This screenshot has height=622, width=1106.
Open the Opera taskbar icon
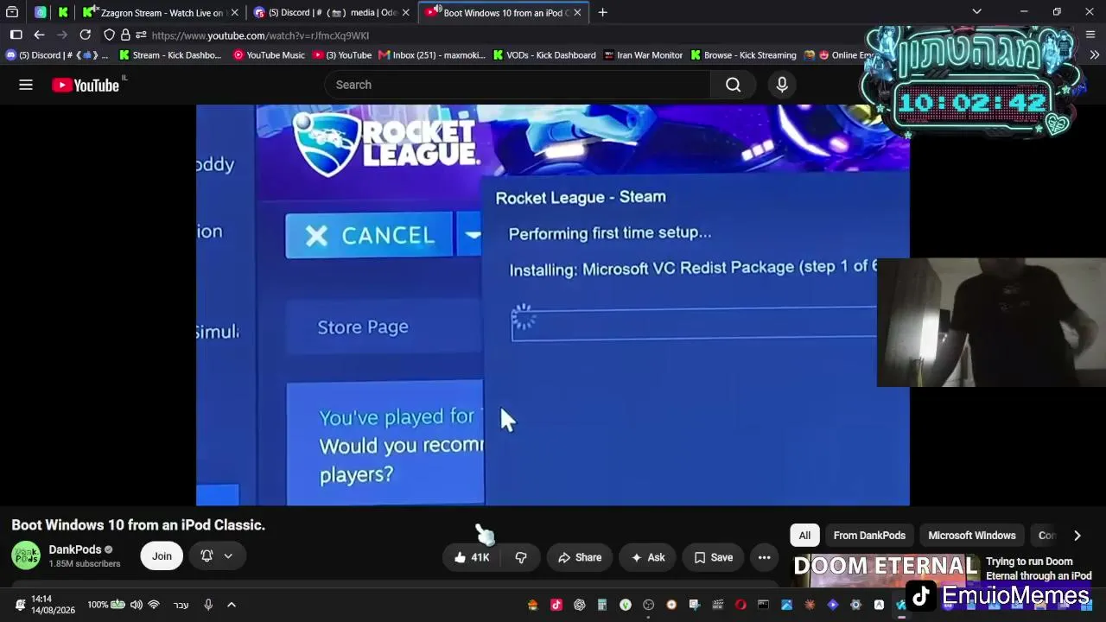(x=741, y=605)
